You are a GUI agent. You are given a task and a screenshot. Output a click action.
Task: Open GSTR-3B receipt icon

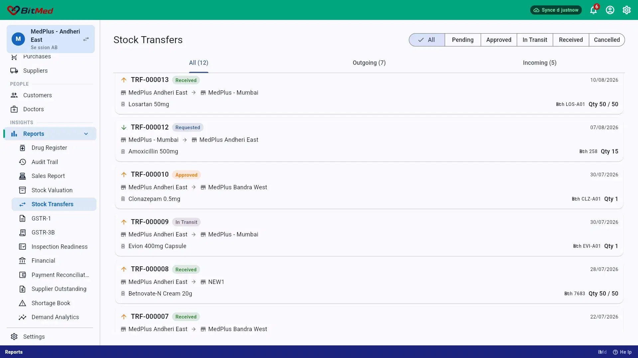pyautogui.click(x=22, y=232)
